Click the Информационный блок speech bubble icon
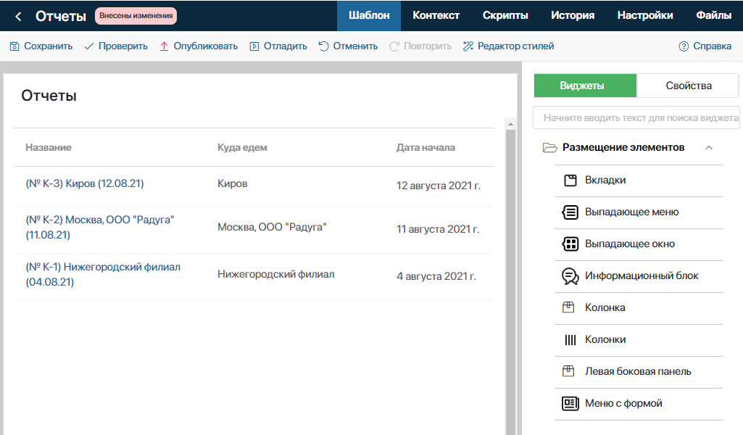This screenshot has width=743, height=435. pos(570,276)
